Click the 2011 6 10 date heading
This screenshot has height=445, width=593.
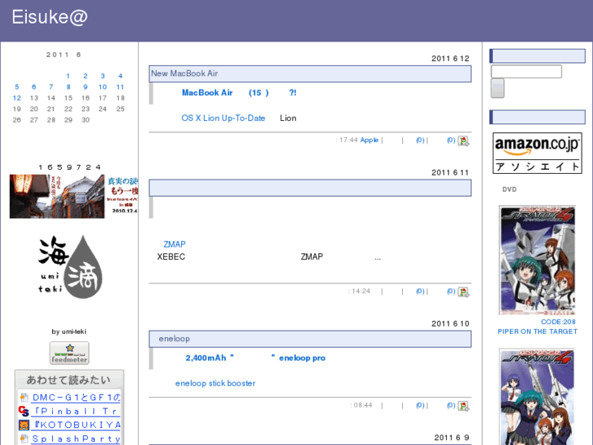tap(450, 324)
